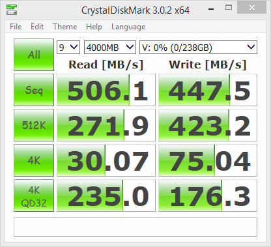Screen dimensions: 271x247
Task: Open the Edit menu
Action: (37, 27)
